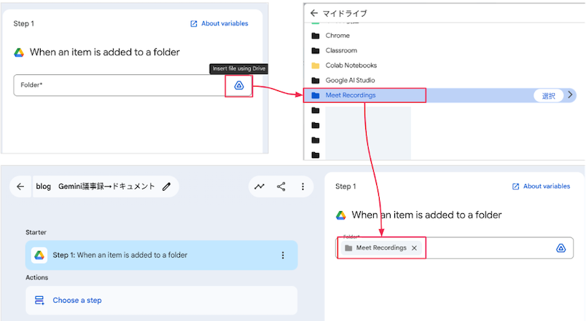Go back using the arrow beside the blog flow title

(20, 186)
